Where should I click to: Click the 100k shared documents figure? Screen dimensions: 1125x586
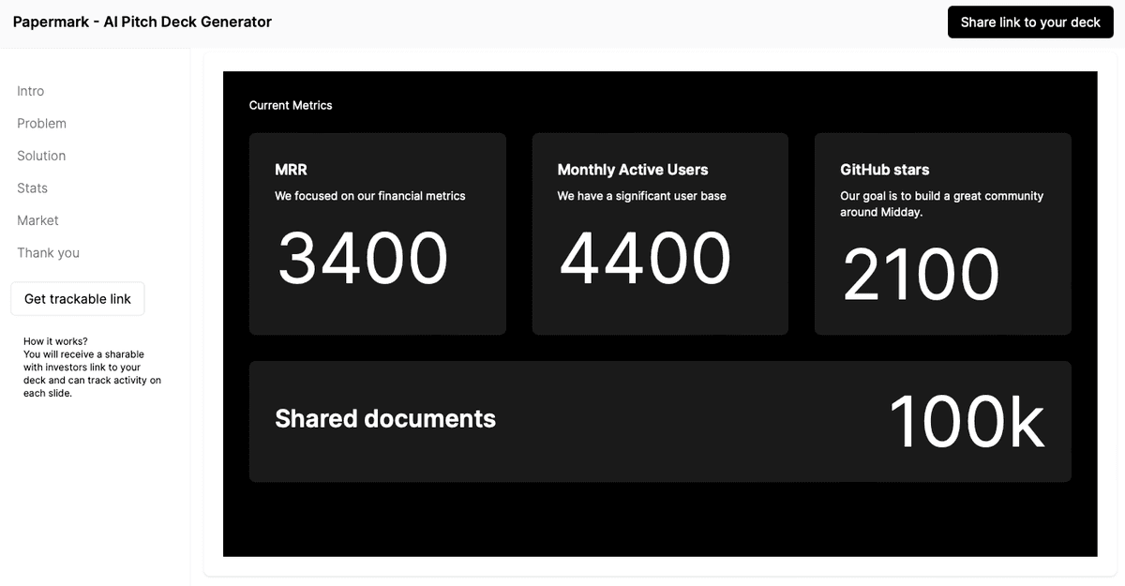tap(966, 423)
